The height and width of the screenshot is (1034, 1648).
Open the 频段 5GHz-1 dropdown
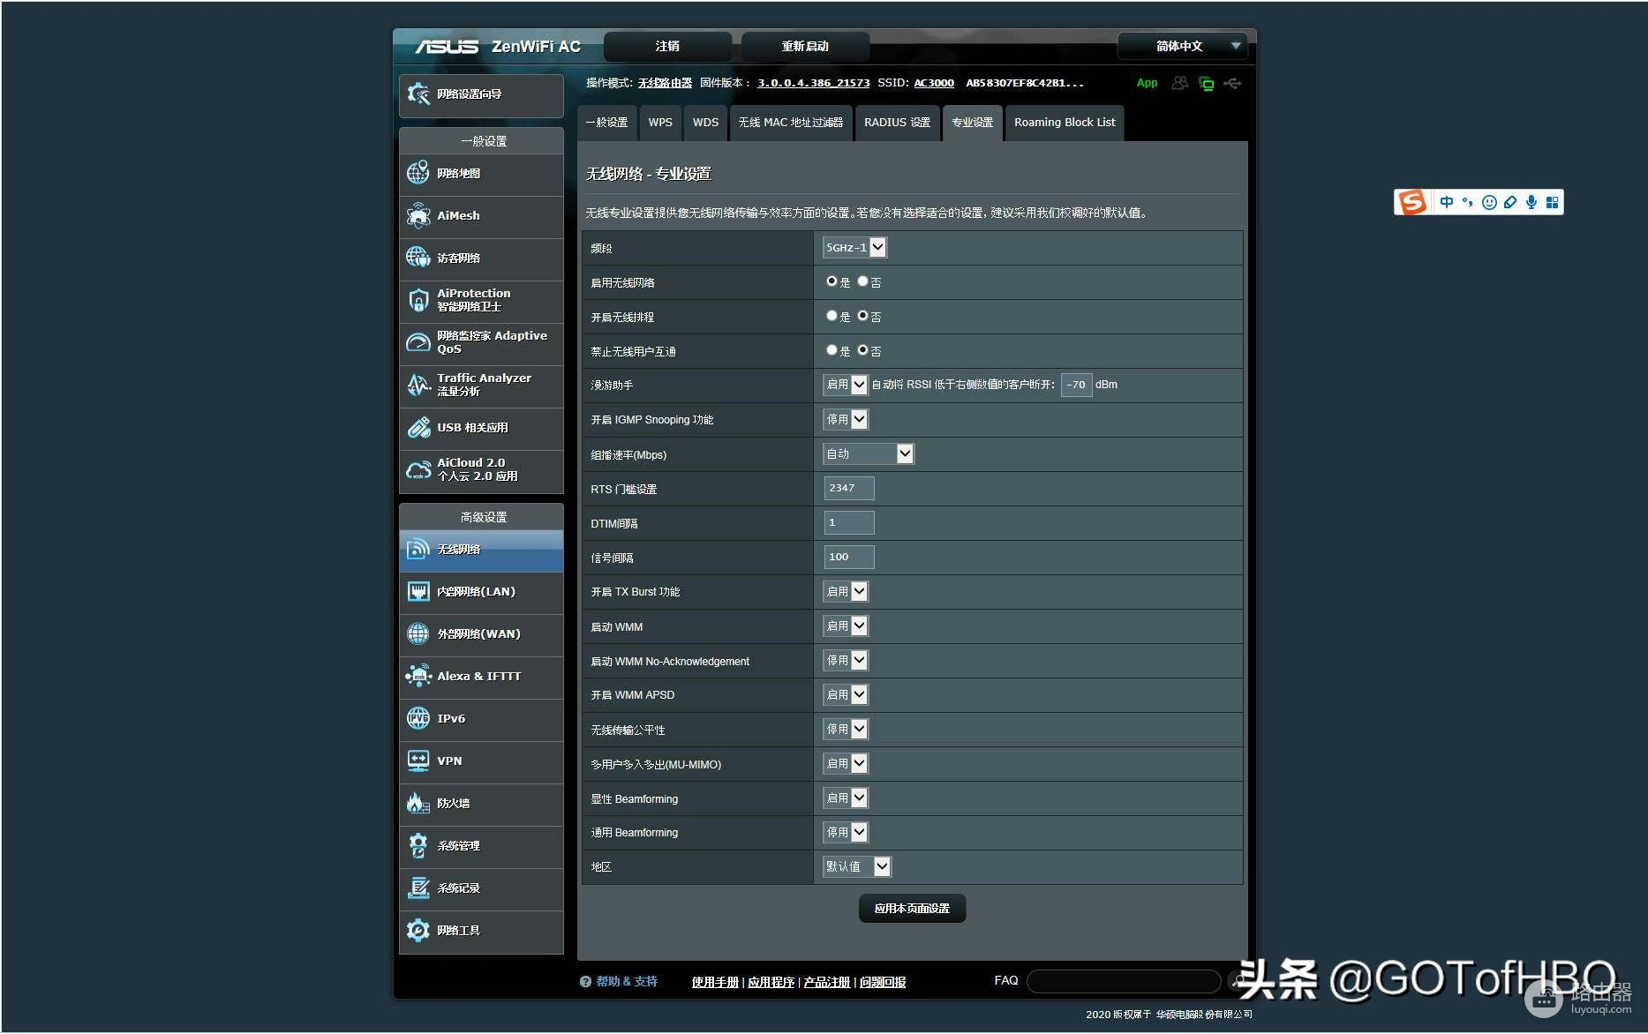click(854, 248)
